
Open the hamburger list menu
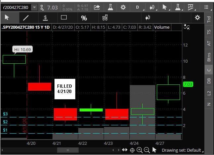pyautogui.click(x=207, y=7)
